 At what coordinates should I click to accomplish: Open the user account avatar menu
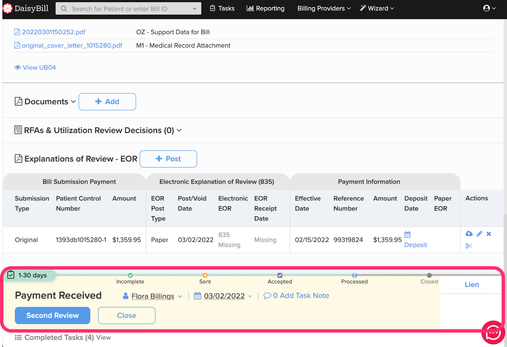(489, 8)
